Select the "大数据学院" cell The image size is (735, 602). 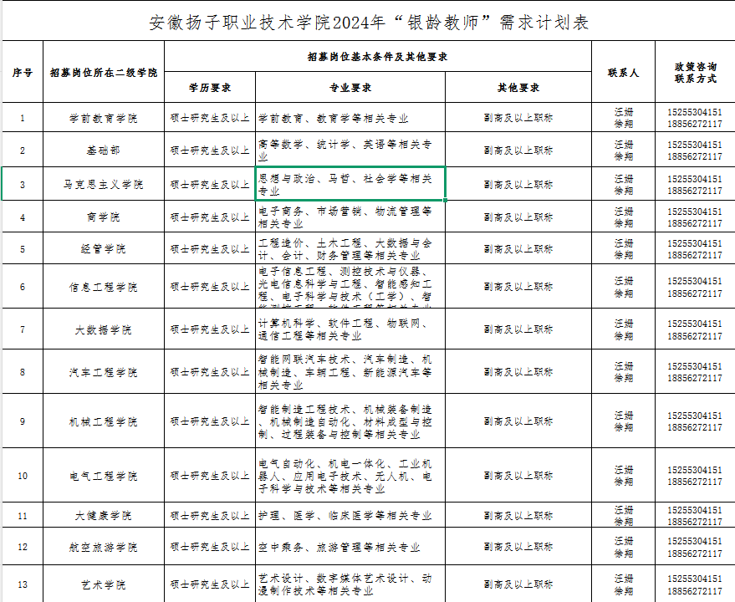[x=104, y=329]
